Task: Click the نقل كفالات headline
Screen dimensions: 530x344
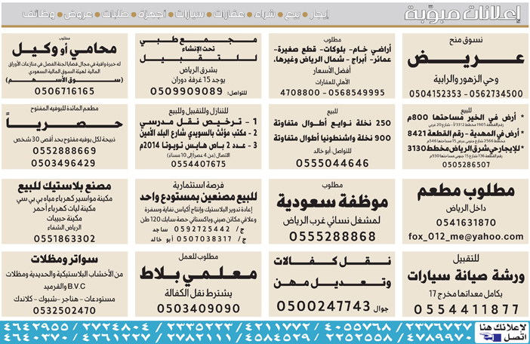Action: 332,261
